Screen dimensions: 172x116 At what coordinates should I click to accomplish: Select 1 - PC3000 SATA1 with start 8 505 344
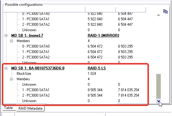pyautogui.click(x=36, y=90)
